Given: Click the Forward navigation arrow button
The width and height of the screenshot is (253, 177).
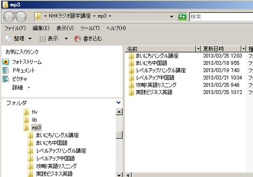Looking at the screenshot, I should click(x=21, y=17).
